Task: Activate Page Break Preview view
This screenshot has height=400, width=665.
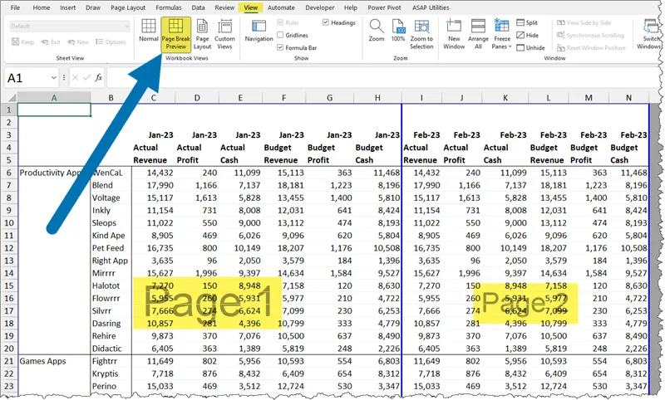Action: point(175,34)
